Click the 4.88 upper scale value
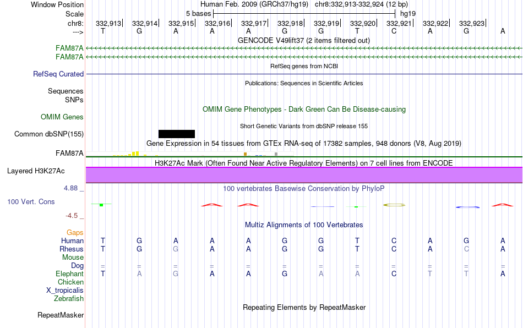The width and height of the screenshot is (523, 328). pos(70,188)
